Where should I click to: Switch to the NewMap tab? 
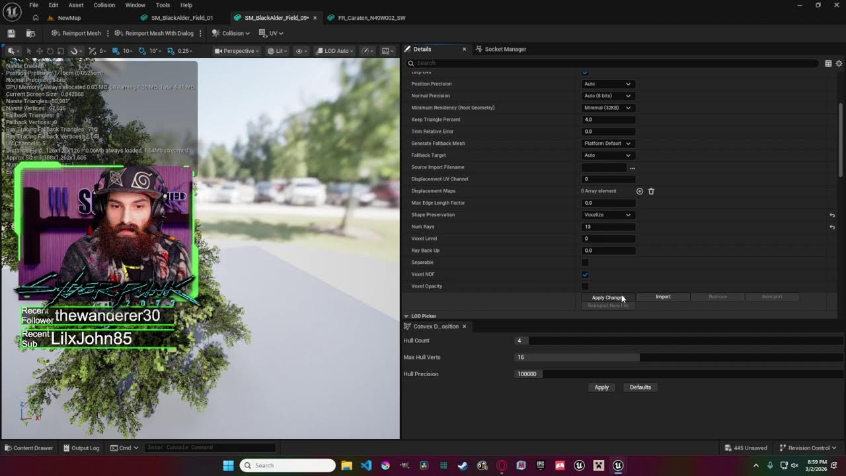pos(69,18)
